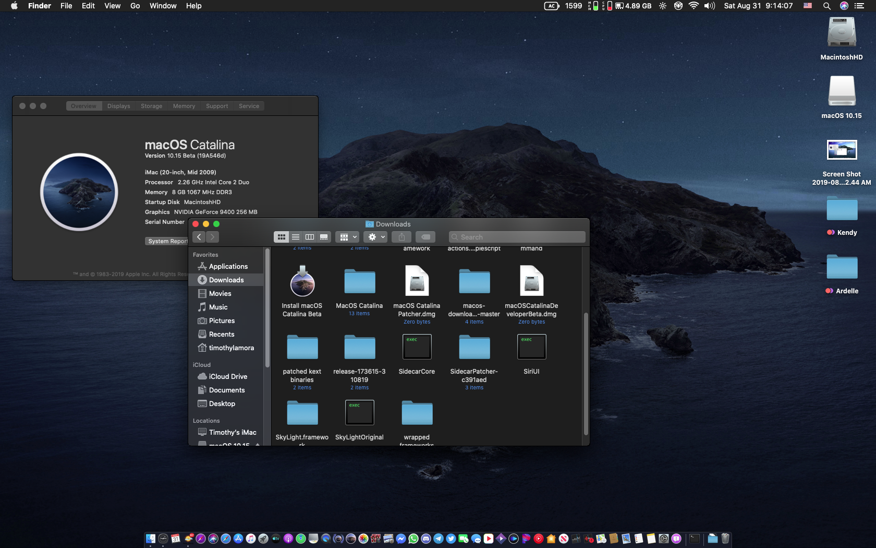Click the Finder Search field

click(517, 237)
